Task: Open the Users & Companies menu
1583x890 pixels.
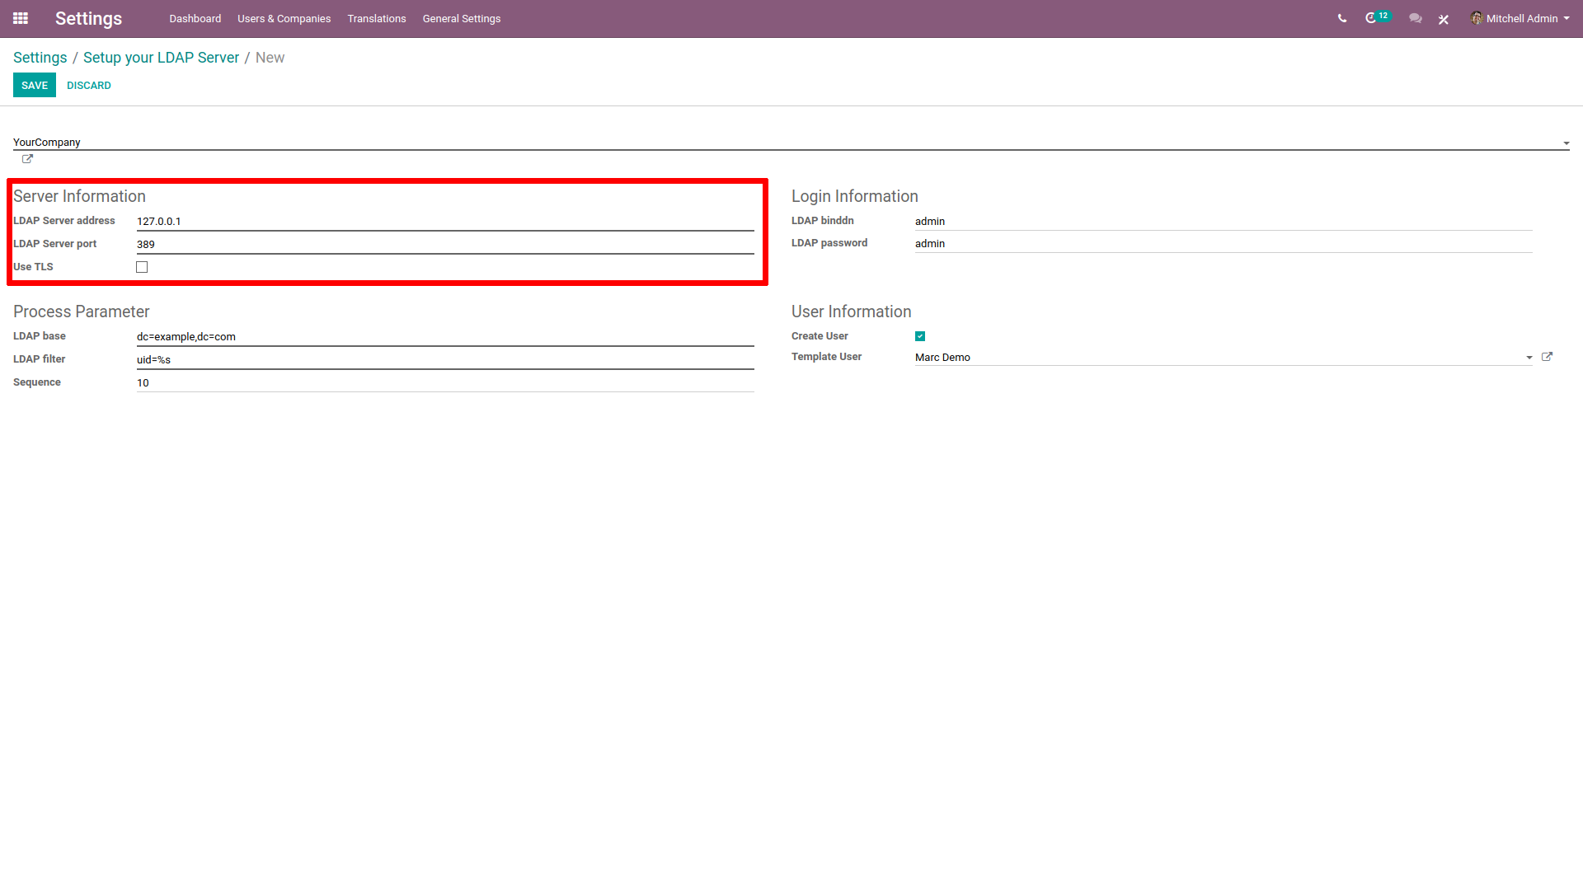Action: (282, 17)
